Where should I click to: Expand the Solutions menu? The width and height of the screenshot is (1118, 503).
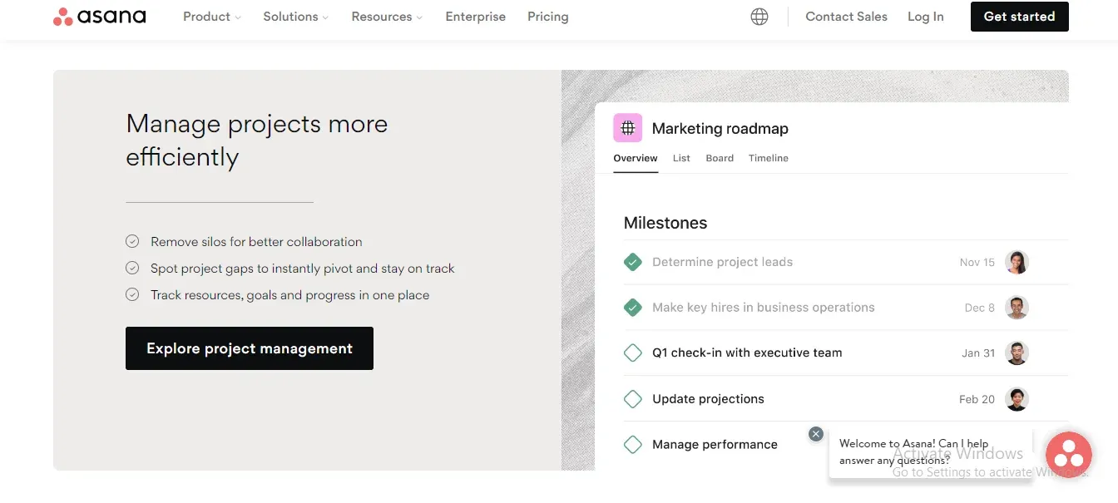296,17
